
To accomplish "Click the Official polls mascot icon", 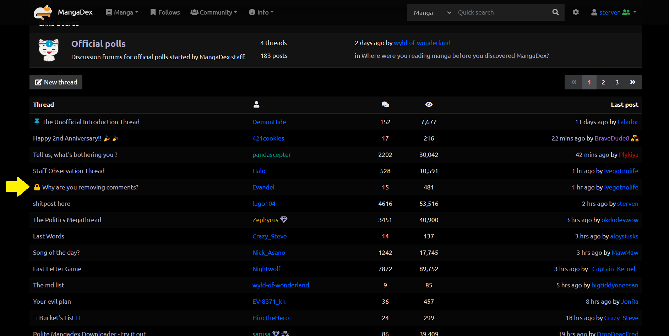I will click(x=49, y=50).
